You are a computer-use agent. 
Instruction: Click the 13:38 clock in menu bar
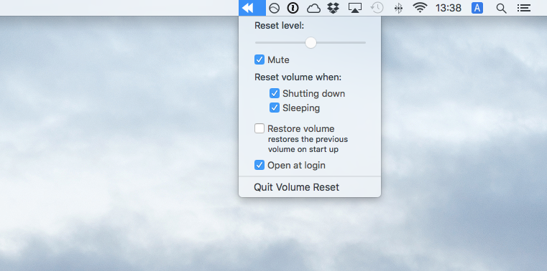[449, 8]
